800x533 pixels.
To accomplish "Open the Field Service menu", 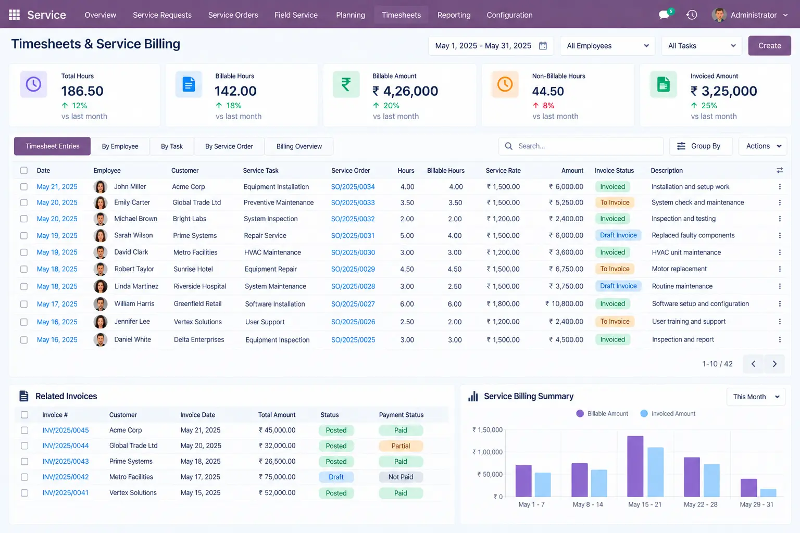I will tap(296, 15).
